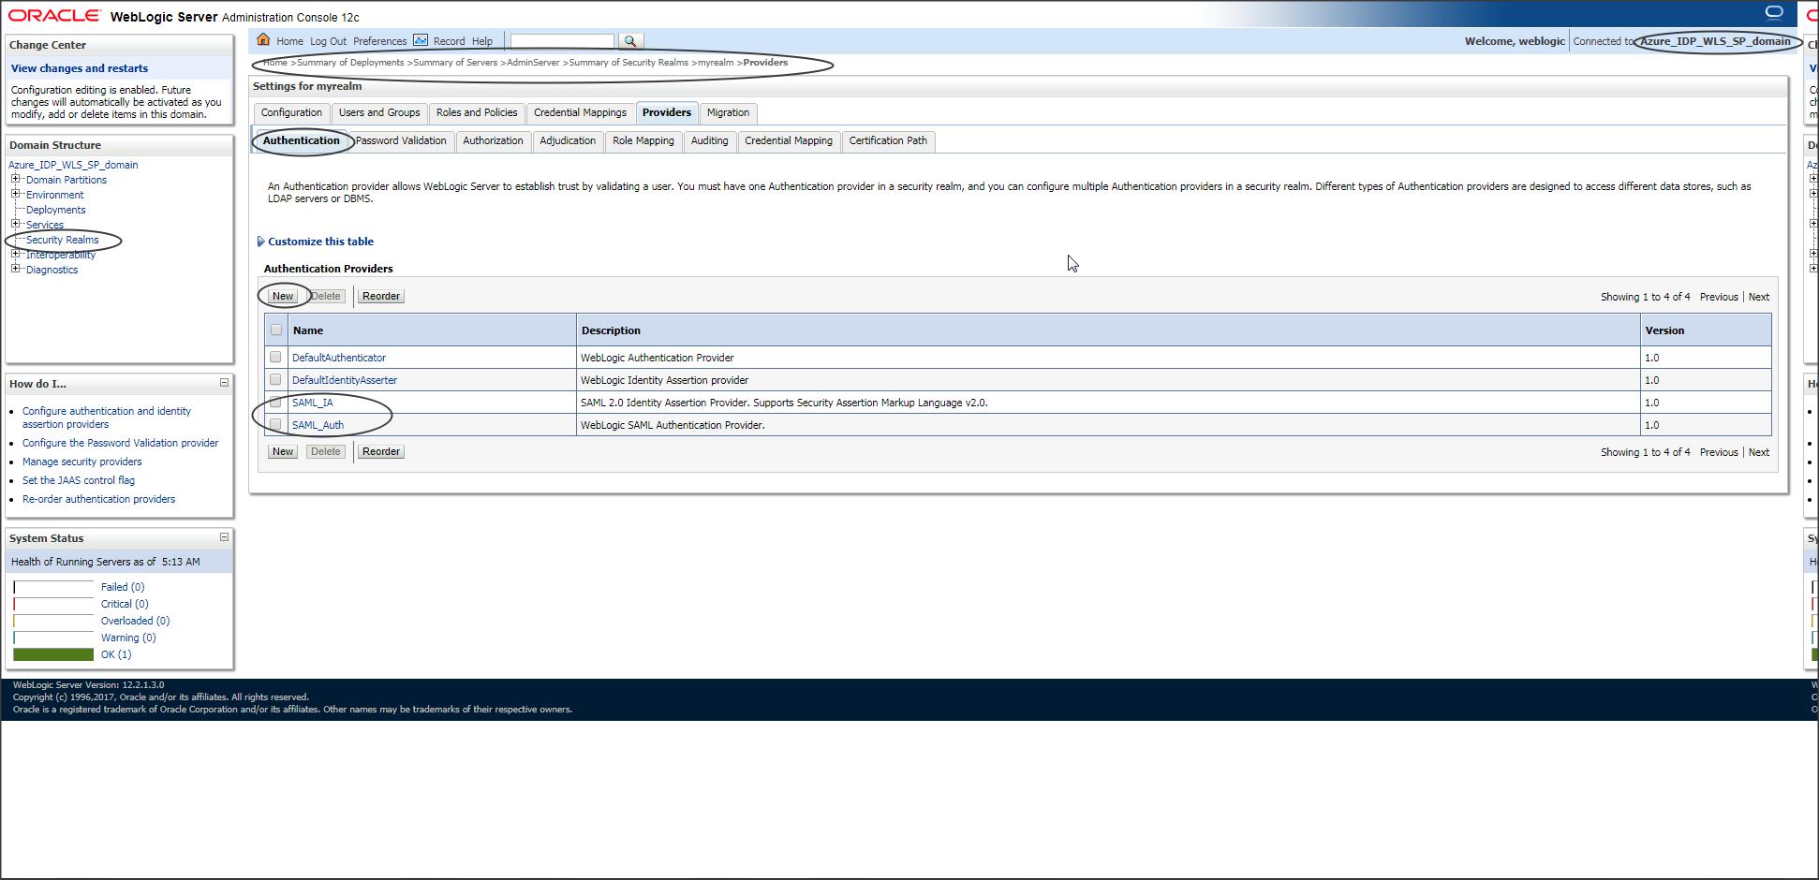1819x880 pixels.
Task: Collapse the How do I panel
Action: [x=224, y=383]
